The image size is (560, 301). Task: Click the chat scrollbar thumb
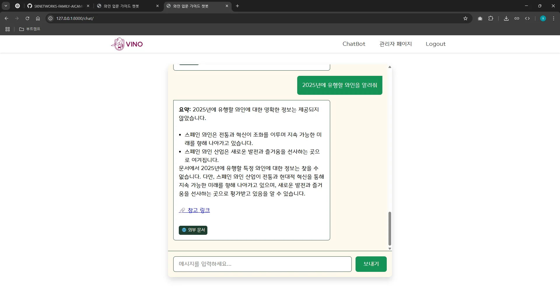(390, 229)
